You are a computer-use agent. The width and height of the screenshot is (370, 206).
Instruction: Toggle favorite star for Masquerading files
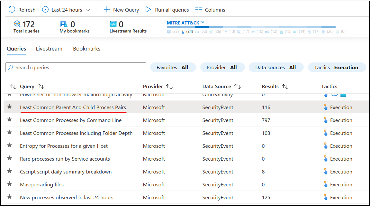10,184
